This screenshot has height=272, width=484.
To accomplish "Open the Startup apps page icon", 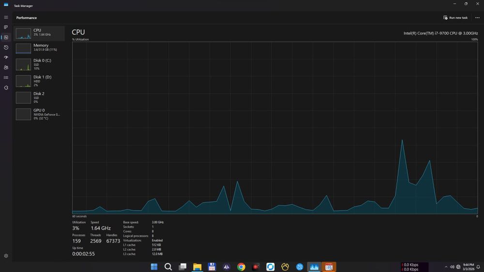I will click(6, 57).
